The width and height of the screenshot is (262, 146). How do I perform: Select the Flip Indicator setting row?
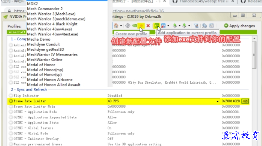point(128,96)
